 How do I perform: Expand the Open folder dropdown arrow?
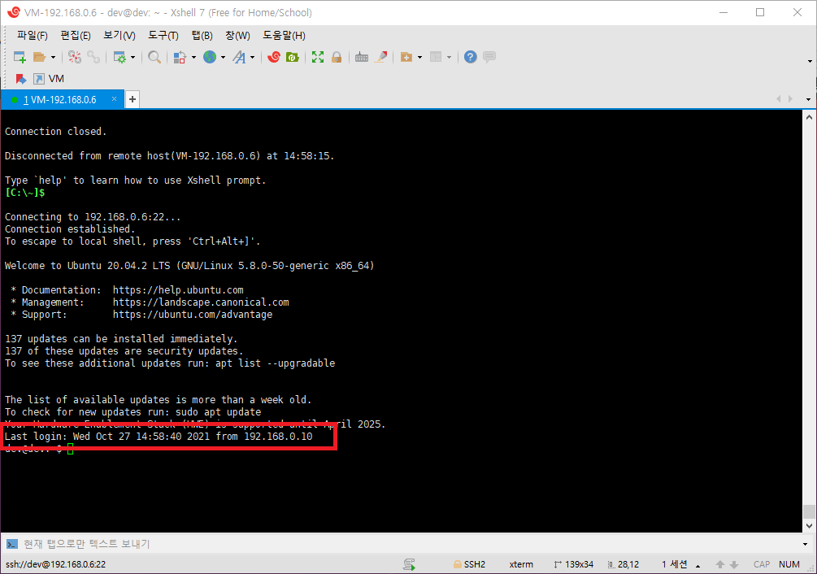pos(53,57)
